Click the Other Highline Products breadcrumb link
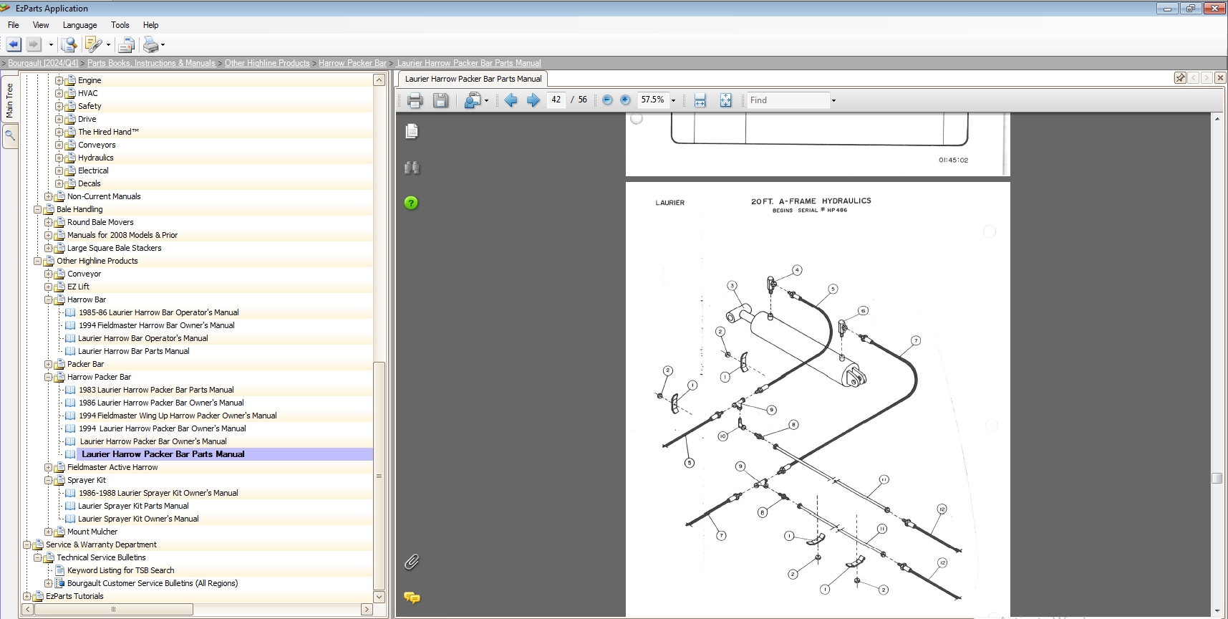 coord(267,63)
